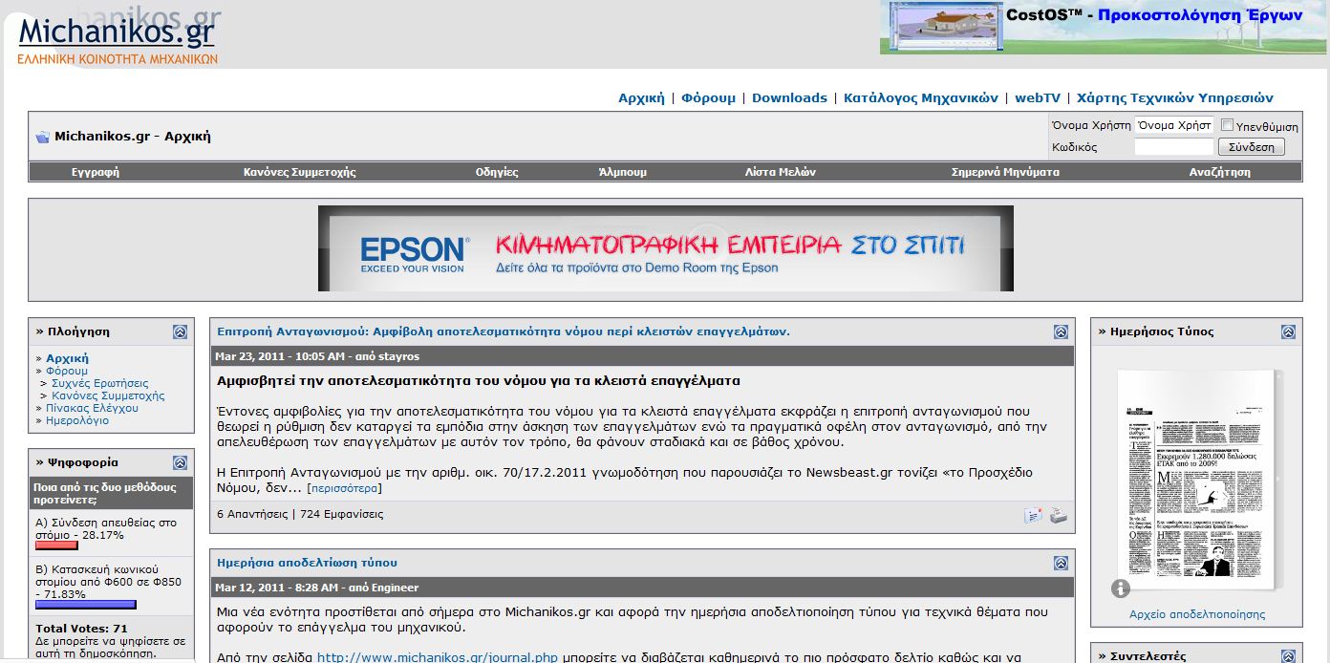Open the Epson banner advertisement

pyautogui.click(x=665, y=248)
